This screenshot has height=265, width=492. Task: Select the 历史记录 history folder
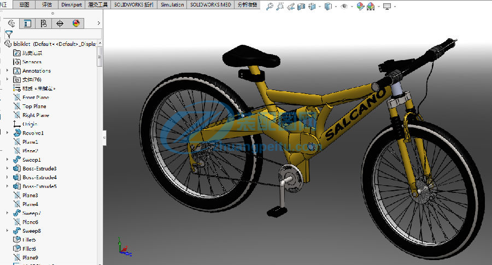pyautogui.click(x=28, y=53)
